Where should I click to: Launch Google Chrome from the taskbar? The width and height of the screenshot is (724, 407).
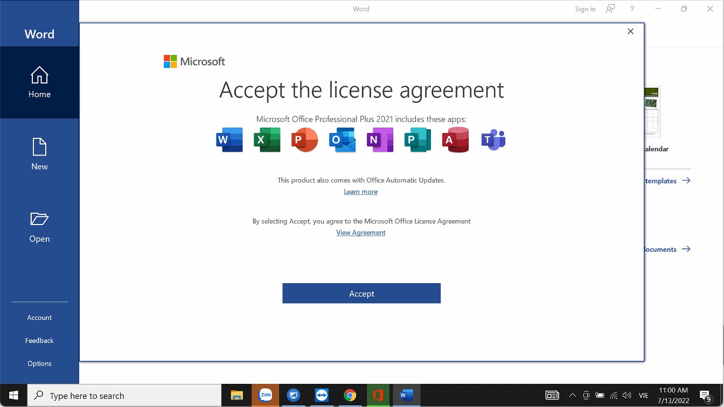click(350, 395)
